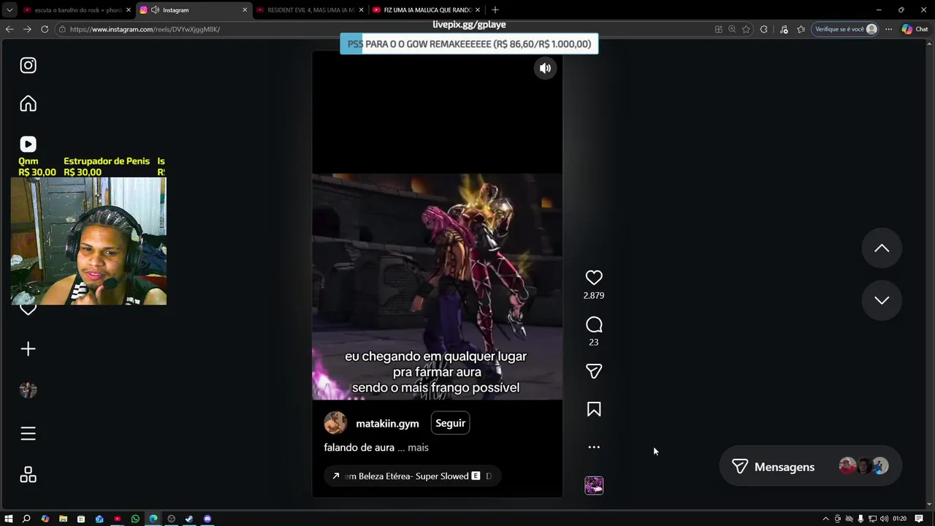Open the Reels section in sidebar

pyautogui.click(x=28, y=145)
